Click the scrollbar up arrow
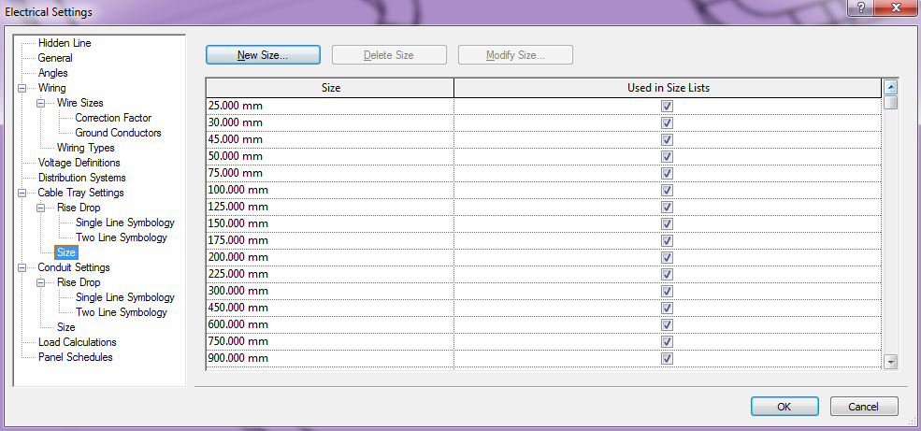This screenshot has height=431, width=921. point(891,88)
